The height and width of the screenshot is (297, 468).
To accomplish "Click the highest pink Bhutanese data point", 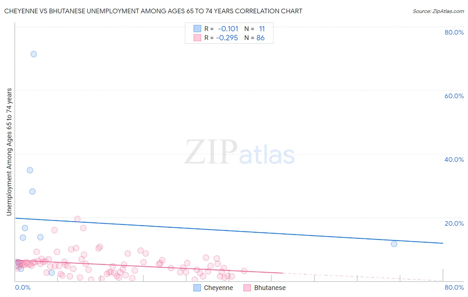I will tap(77, 219).
